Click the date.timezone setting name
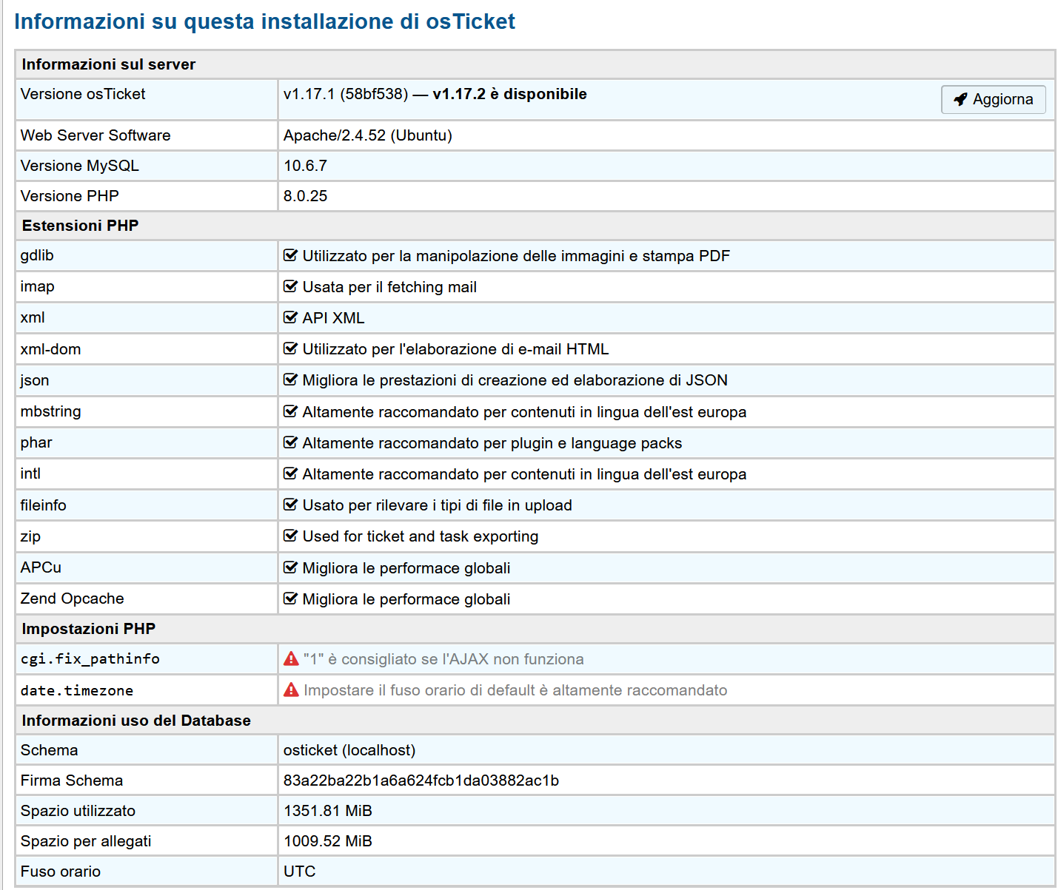Viewport: 1058px width, 890px height. [77, 690]
